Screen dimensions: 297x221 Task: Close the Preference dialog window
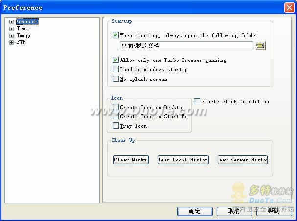point(289,7)
